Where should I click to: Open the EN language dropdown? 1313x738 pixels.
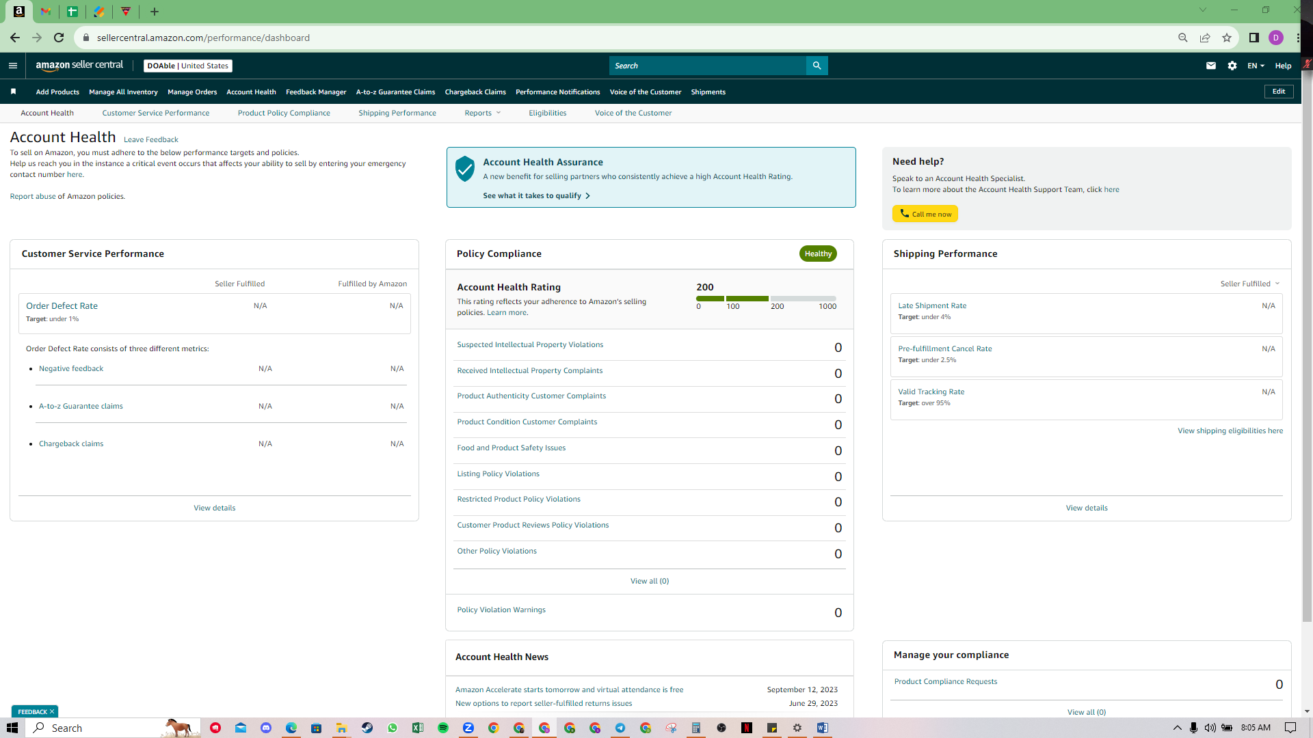tap(1256, 66)
